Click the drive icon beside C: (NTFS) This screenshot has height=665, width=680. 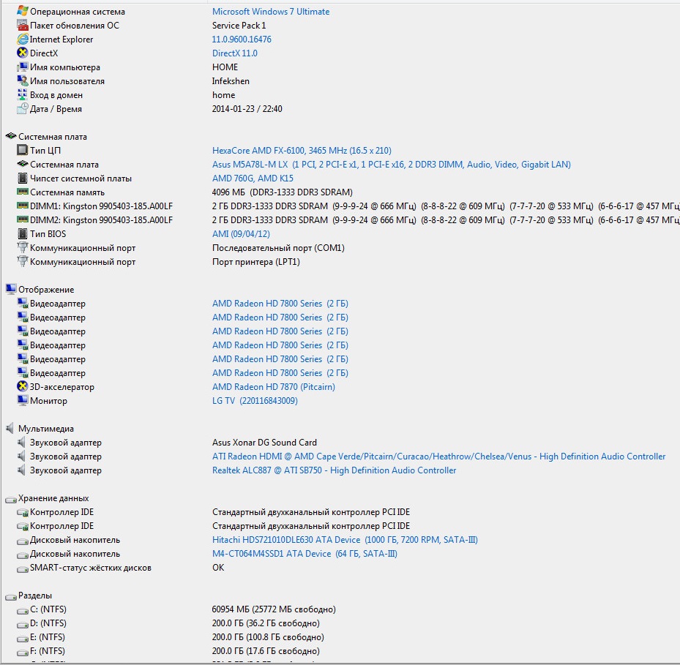point(23,610)
